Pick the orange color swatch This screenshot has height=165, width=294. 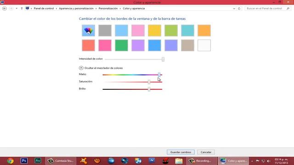pyautogui.click(x=204, y=31)
